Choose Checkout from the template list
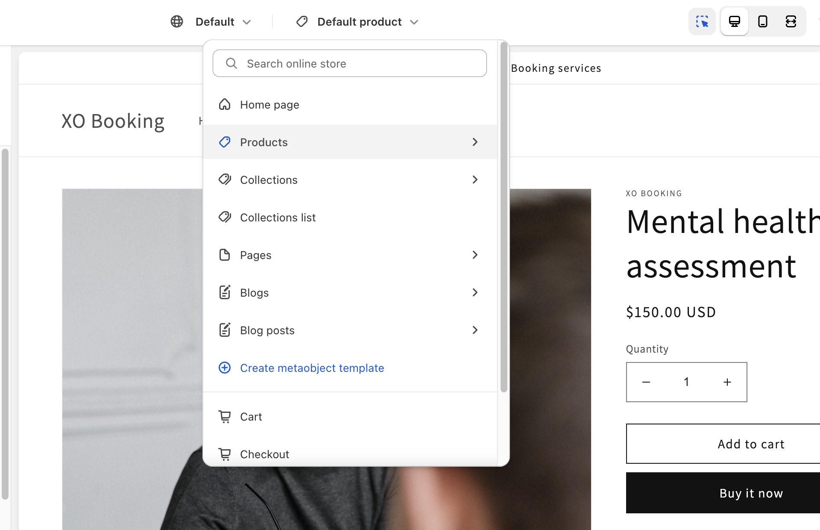The width and height of the screenshot is (820, 530). click(264, 454)
